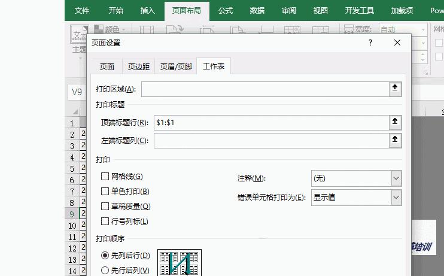Select the 工作表 tab in dialog
Viewport: 444px width, 276px height.
[x=214, y=66]
